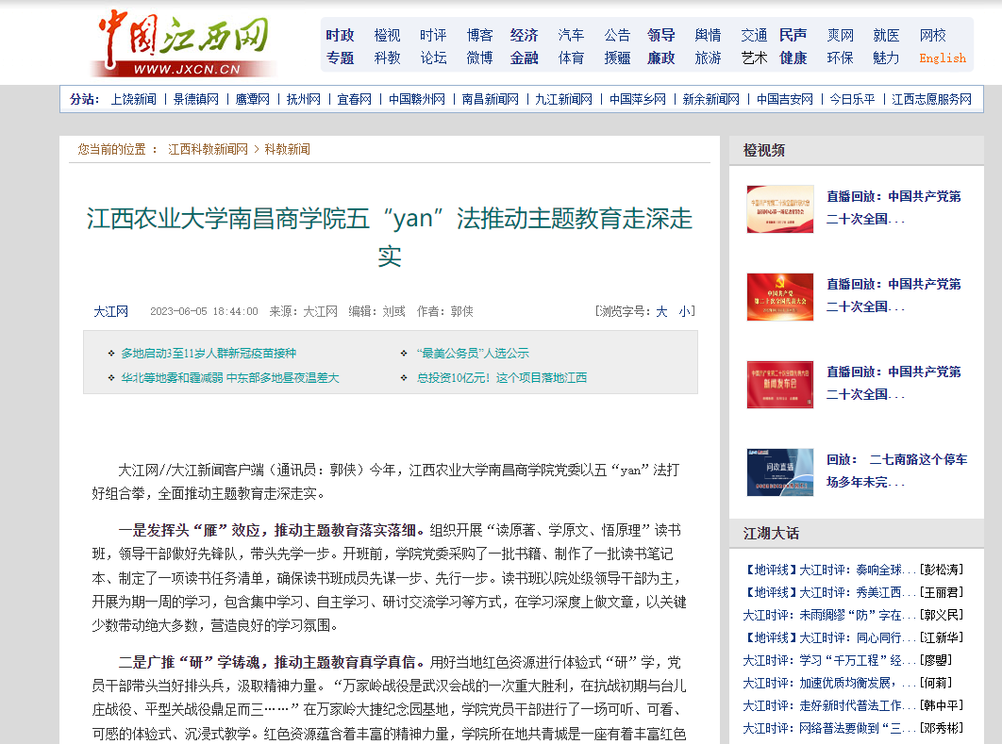Open 时政 in the top navigation
Viewport: 1002px width, 744px height.
[x=340, y=35]
